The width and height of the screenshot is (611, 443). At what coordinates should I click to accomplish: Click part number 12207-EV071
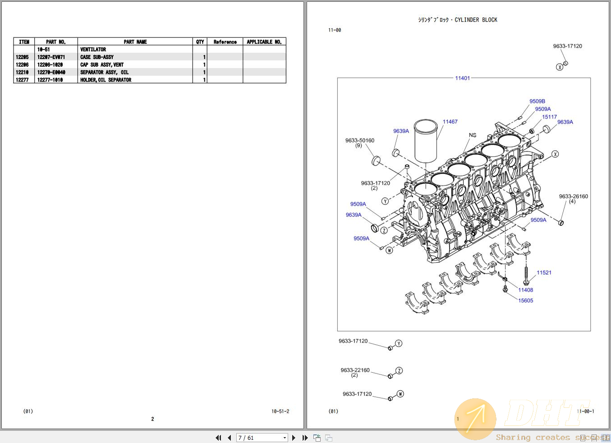(51, 57)
